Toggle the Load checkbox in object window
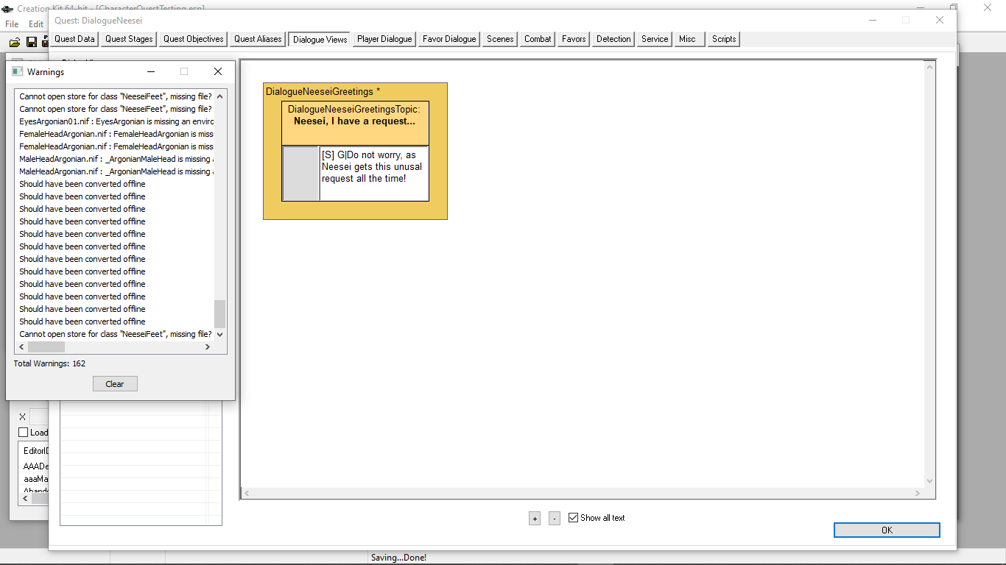Viewport: 1006px width, 565px height. click(x=24, y=433)
